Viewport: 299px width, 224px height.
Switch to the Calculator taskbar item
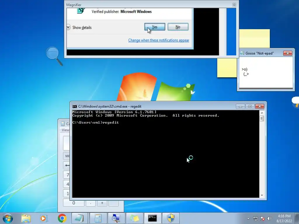tap(98, 218)
